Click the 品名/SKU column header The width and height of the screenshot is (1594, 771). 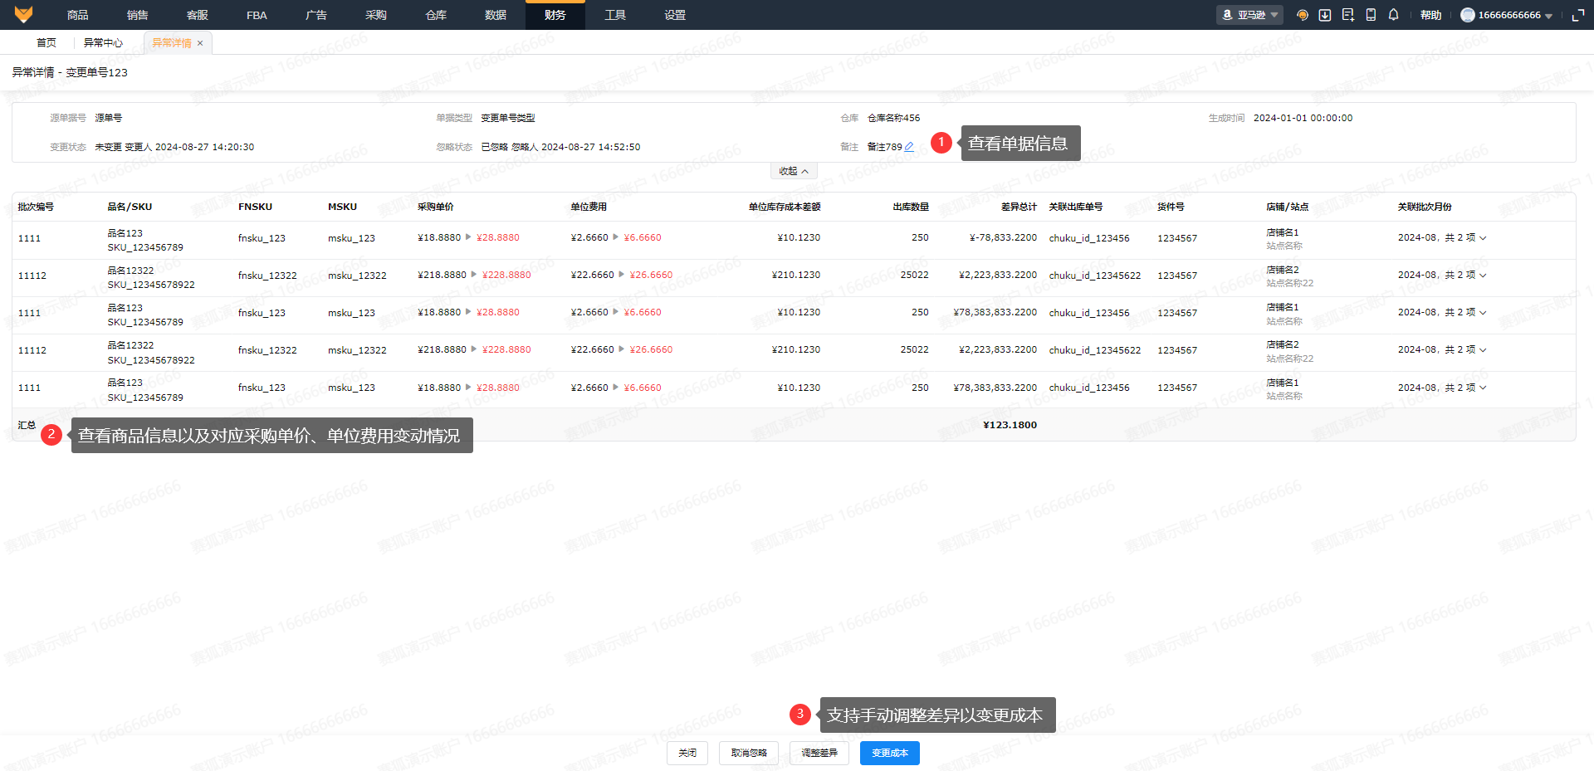point(130,207)
